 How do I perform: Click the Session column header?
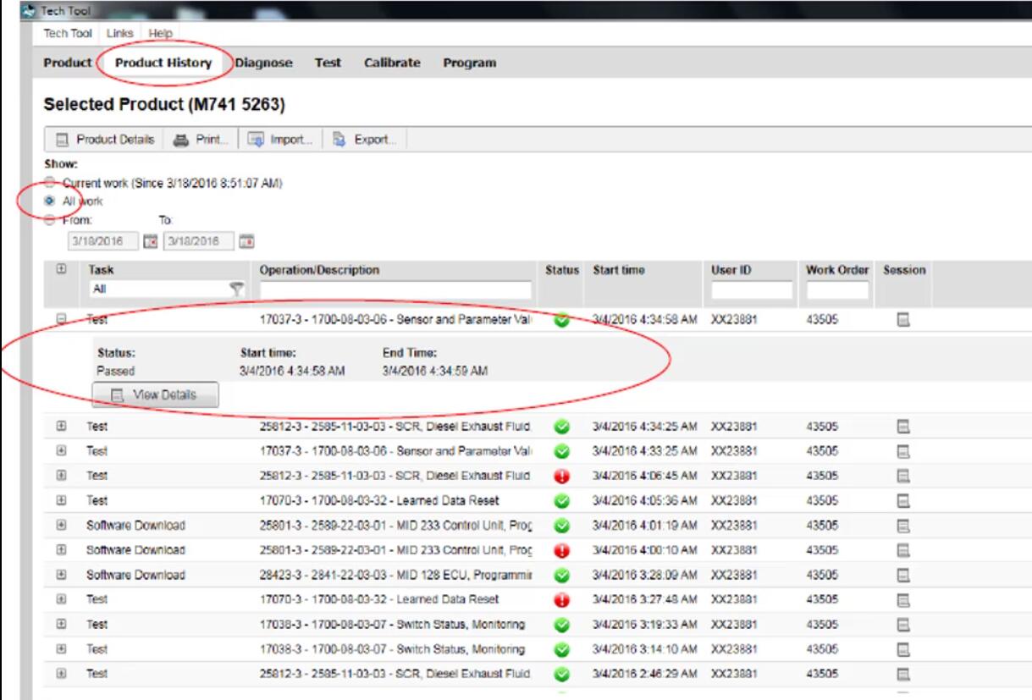[904, 270]
